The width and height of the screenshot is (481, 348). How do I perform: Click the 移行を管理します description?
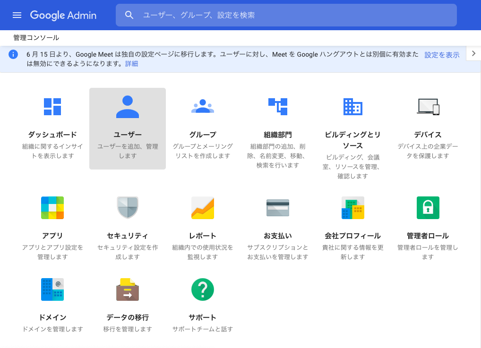coord(128,329)
